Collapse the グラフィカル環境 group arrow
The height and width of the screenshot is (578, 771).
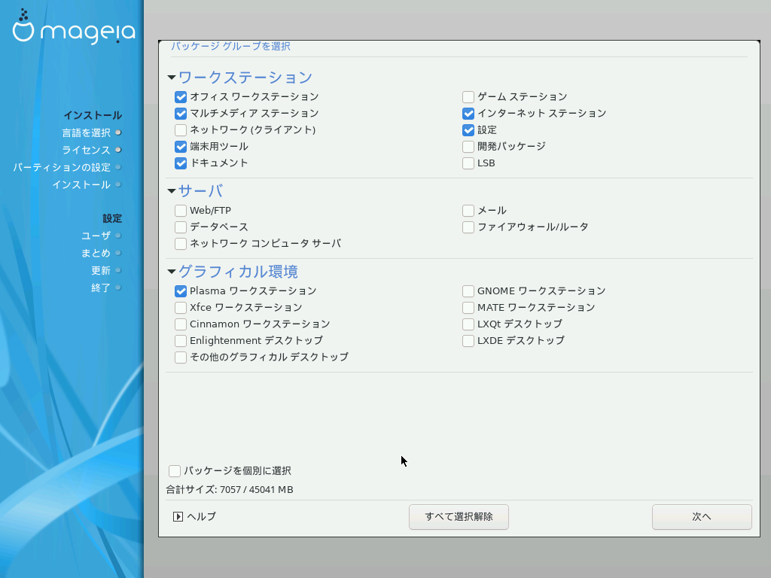tap(172, 271)
